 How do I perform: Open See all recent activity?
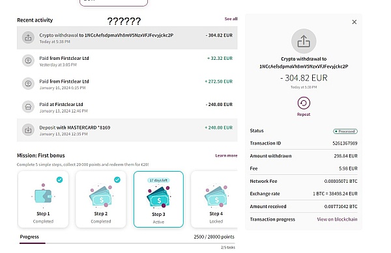pyautogui.click(x=231, y=19)
